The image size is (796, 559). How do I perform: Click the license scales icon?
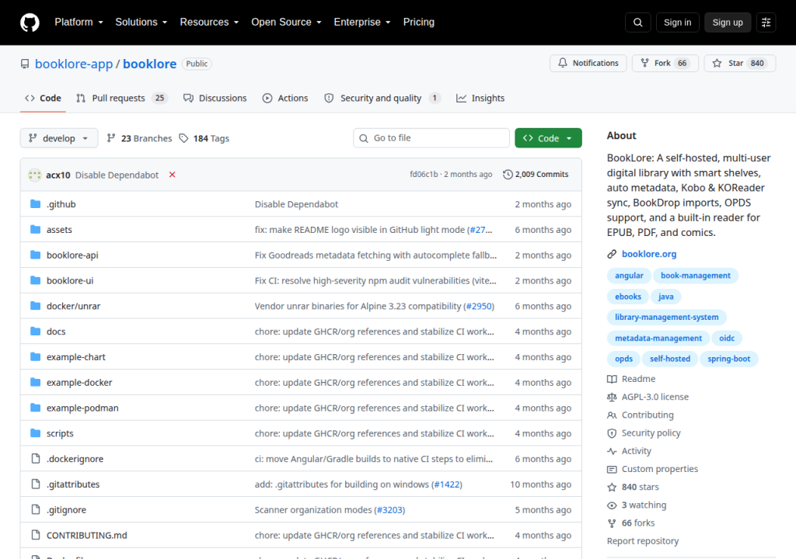tap(612, 398)
